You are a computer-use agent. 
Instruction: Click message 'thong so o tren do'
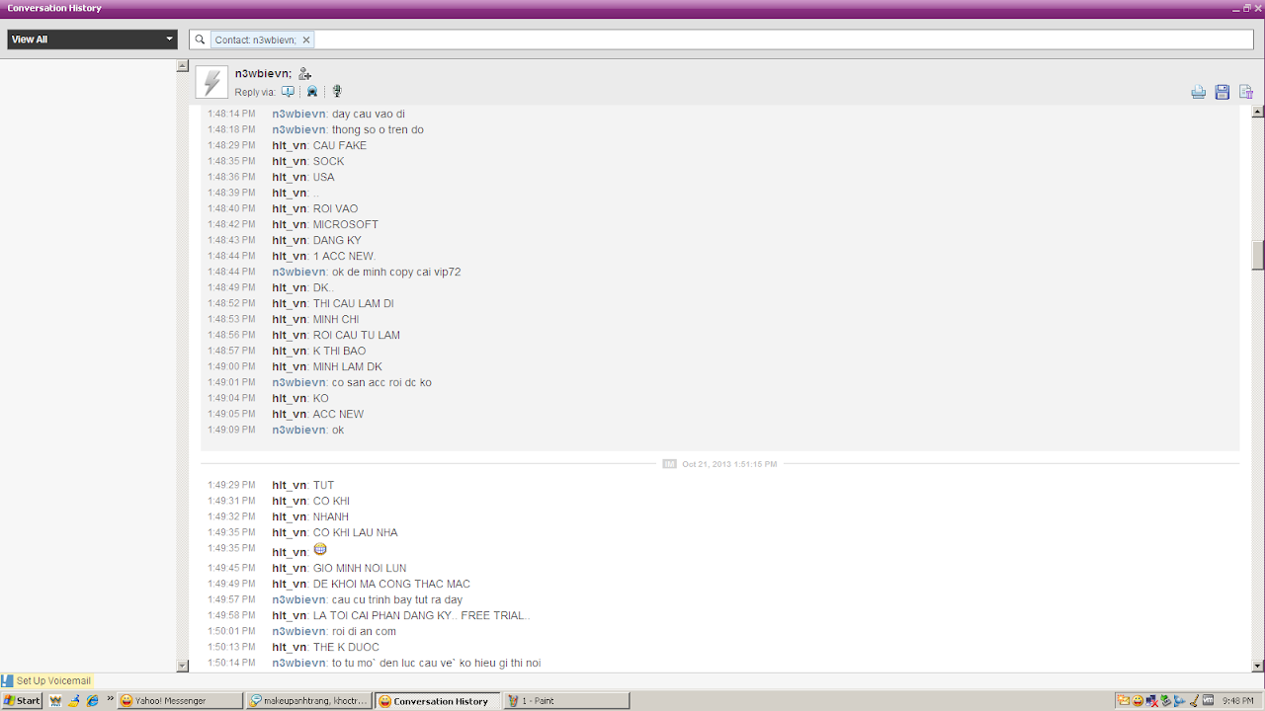[378, 129]
